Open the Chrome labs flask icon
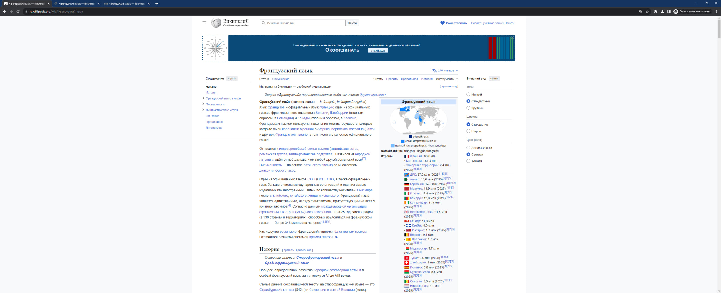This screenshot has width=721, height=293. pyautogui.click(x=662, y=12)
